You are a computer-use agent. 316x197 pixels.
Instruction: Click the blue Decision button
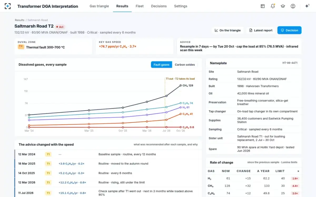point(289,30)
